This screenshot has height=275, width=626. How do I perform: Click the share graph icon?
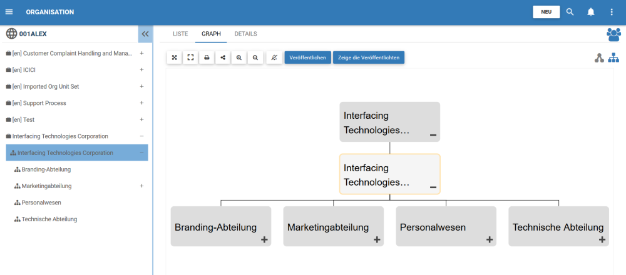coord(223,57)
